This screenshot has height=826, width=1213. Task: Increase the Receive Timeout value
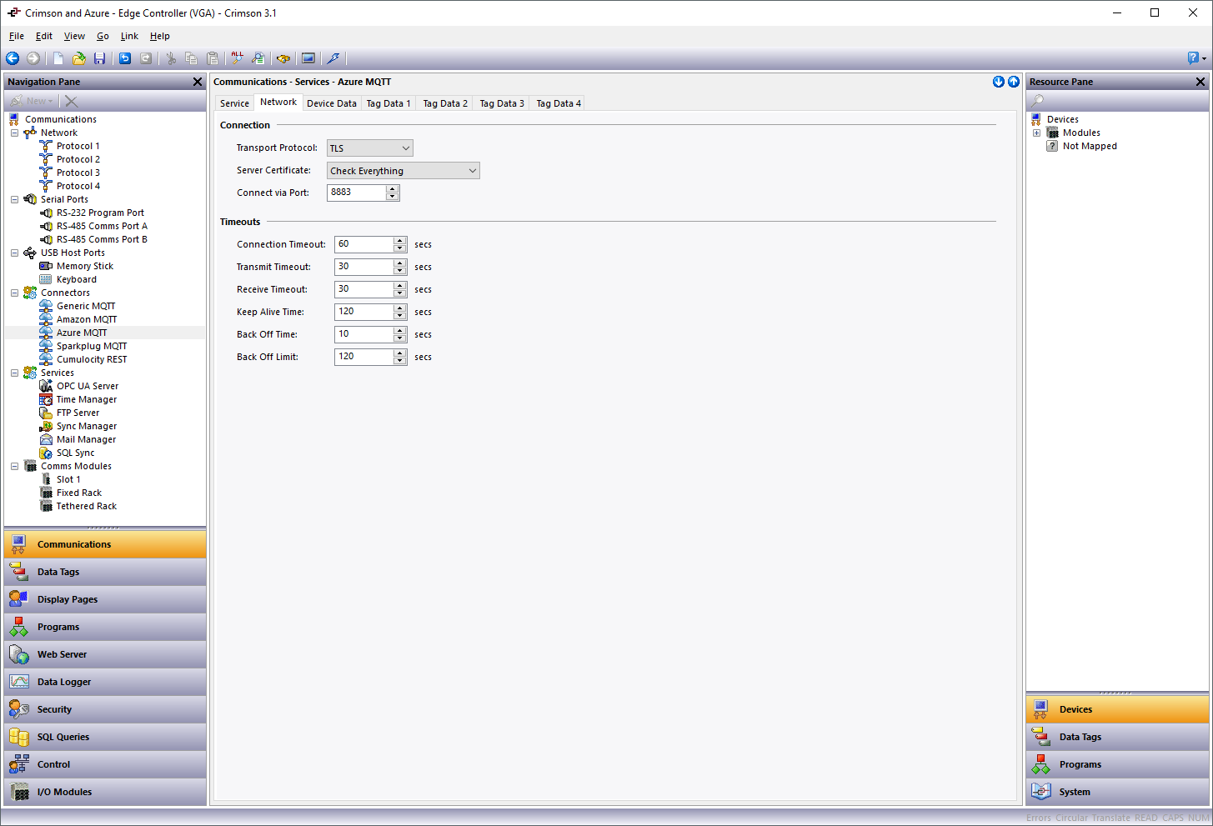click(400, 285)
